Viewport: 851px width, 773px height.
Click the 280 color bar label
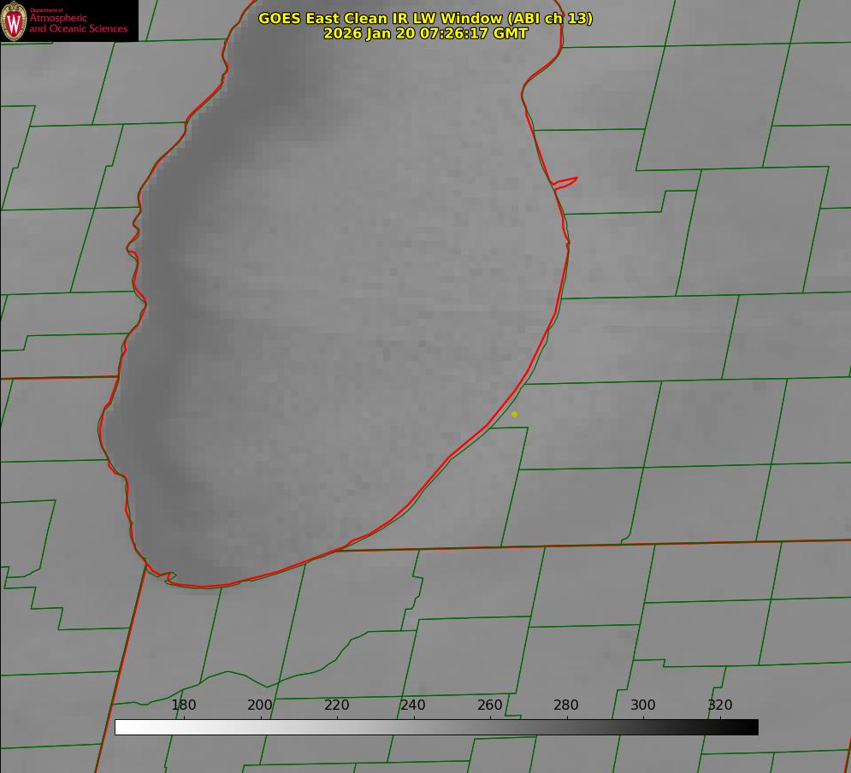point(566,705)
